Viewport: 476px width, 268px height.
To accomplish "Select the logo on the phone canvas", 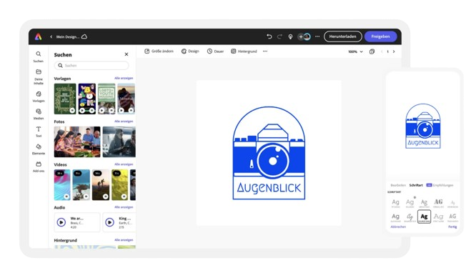I will [x=423, y=126].
